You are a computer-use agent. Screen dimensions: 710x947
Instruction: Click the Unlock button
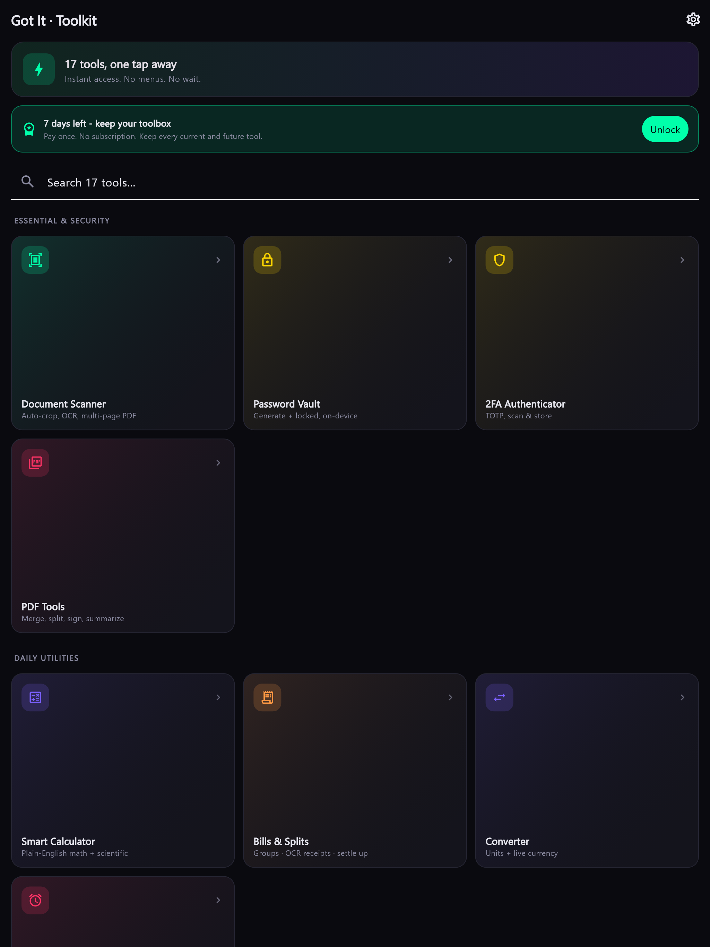coord(665,129)
